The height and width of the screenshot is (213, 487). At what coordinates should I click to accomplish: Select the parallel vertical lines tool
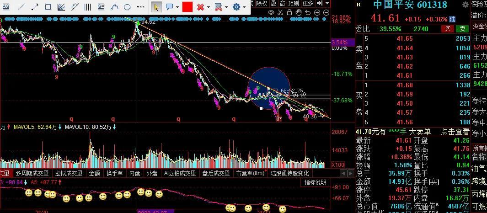click(x=87, y=7)
